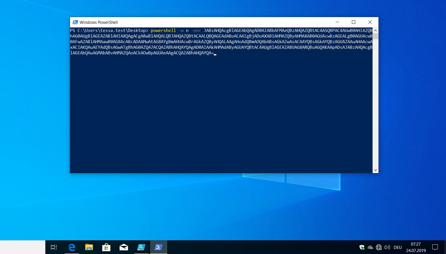Open Windows Security tray icon
446x254 pixels.
point(362,247)
